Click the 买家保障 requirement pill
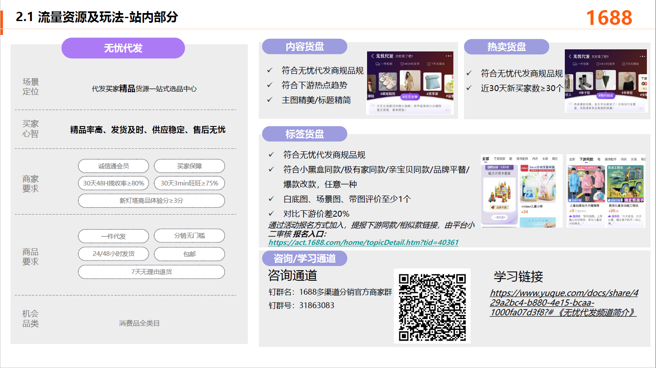Image resolution: width=656 pixels, height=368 pixels. pyautogui.click(x=190, y=166)
